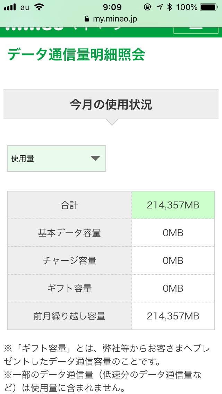Tap the rotation lock status icon
The width and height of the screenshot is (222, 394).
(147, 7)
